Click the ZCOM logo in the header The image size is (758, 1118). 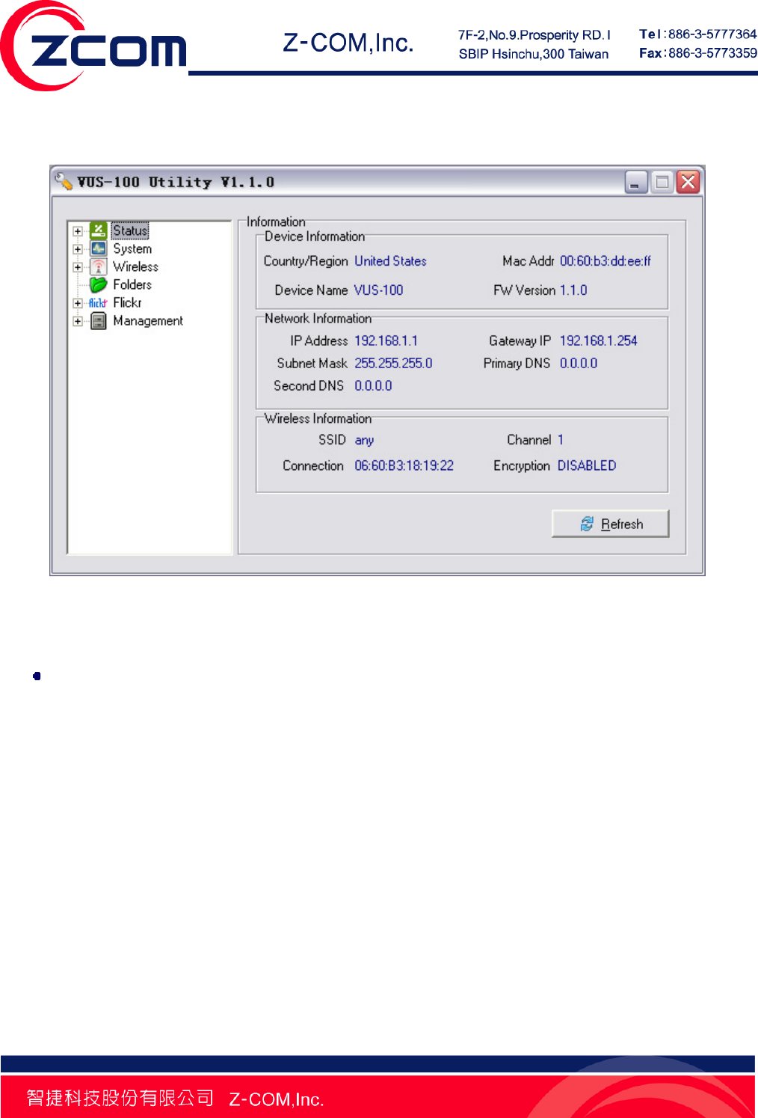coord(93,47)
